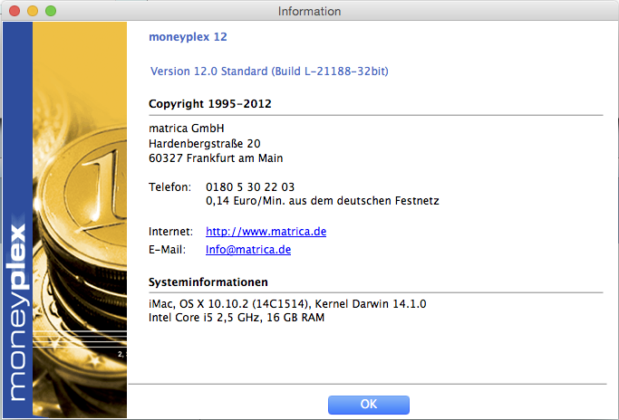Click the iMac OS X 10.10.2 system line
Image resolution: width=619 pixels, height=420 pixels.
pos(287,304)
